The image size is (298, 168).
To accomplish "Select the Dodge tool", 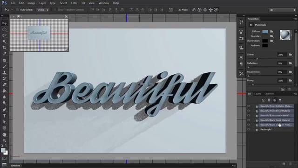I will coord(4,103).
